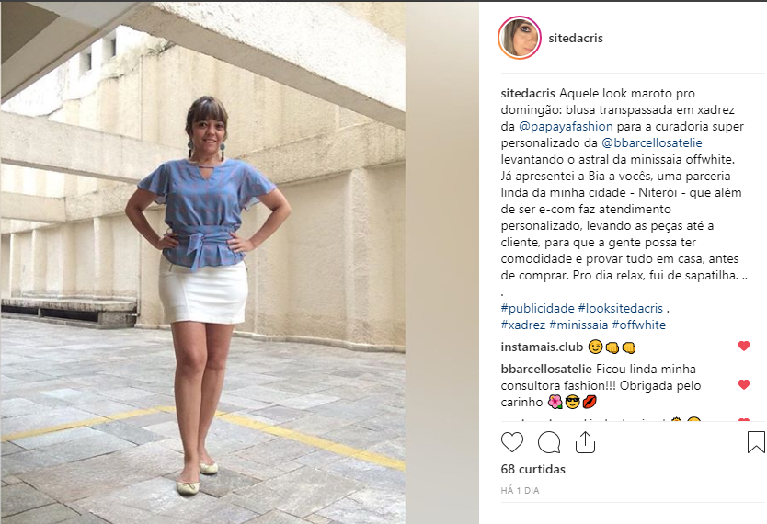
Task: Visit the @papayafashion mention
Action: click(566, 127)
